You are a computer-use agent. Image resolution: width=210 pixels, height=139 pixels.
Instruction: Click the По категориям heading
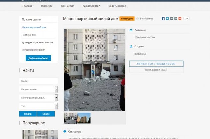click(x=31, y=19)
